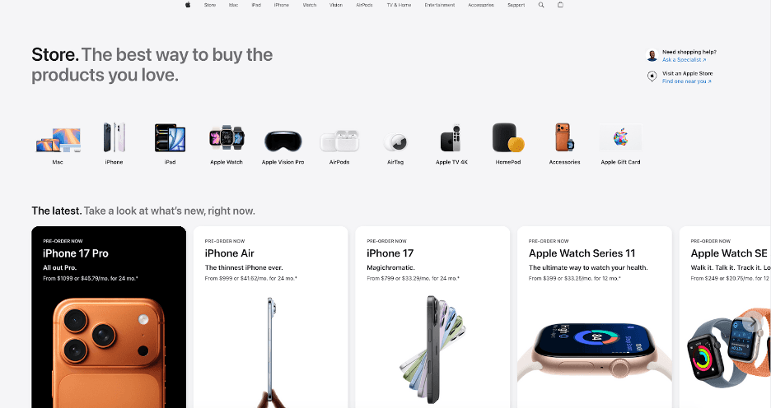This screenshot has height=408, width=771.
Task: Open the TV & Home navigation menu
Action: coord(399,5)
